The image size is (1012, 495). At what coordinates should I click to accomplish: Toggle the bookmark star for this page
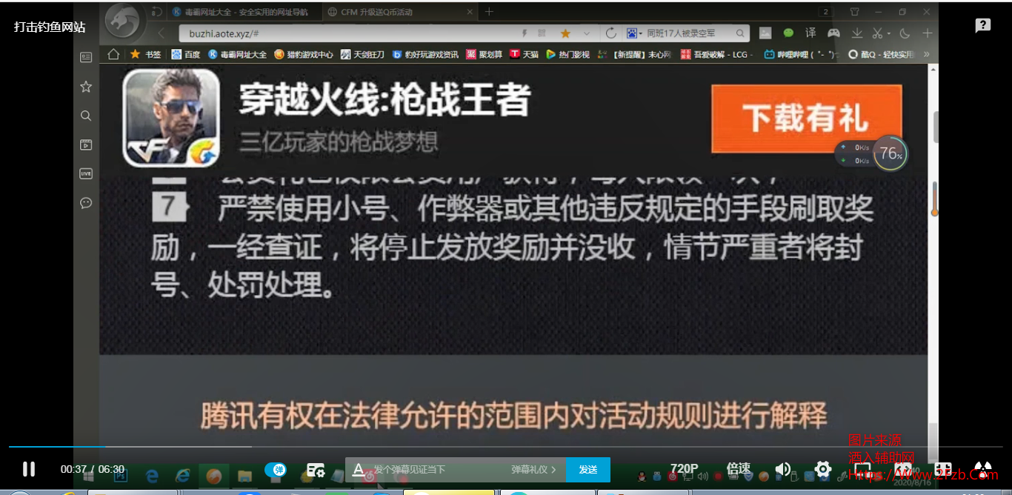click(x=565, y=33)
